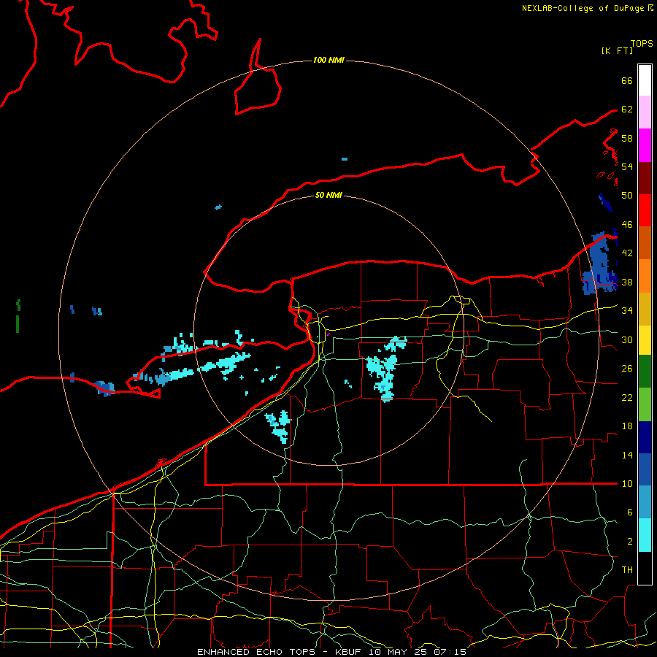
Task: Click the dark orange swatch between 42 and 46
Action: (645, 242)
